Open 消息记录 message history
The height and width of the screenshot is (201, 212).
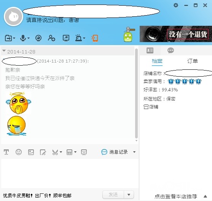[x=115, y=152]
